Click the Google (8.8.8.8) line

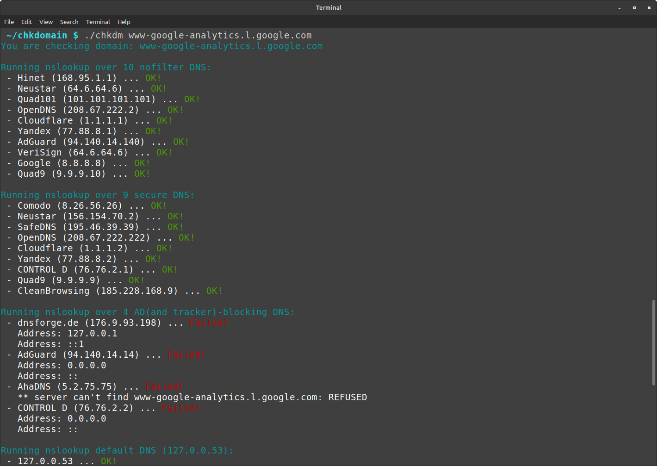78,163
